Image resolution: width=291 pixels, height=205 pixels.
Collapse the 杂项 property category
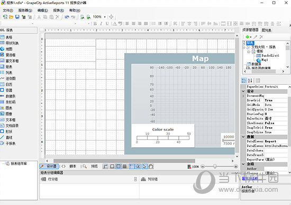click(243, 164)
